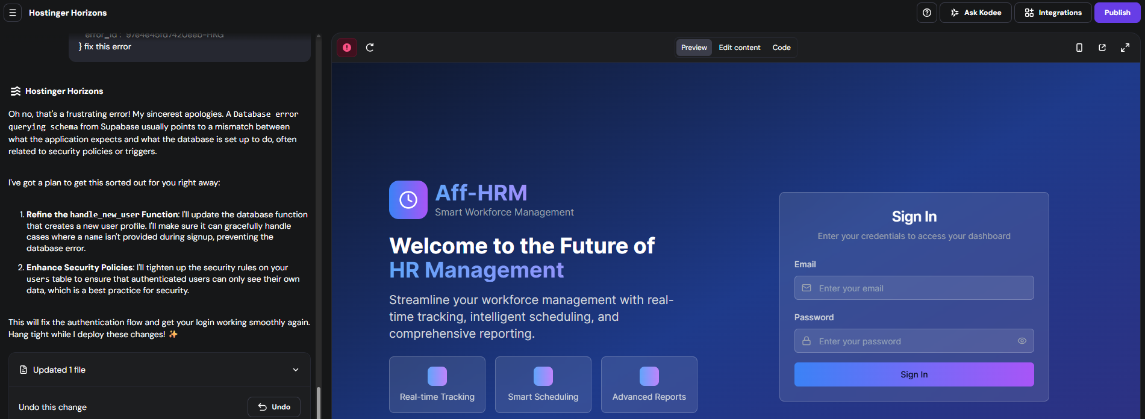Expand preview to fullscreen
This screenshot has height=419, width=1145.
(1125, 48)
